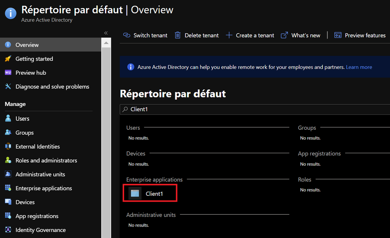Click the Switch tenant icon
The height and width of the screenshot is (238, 390).
coord(126,35)
